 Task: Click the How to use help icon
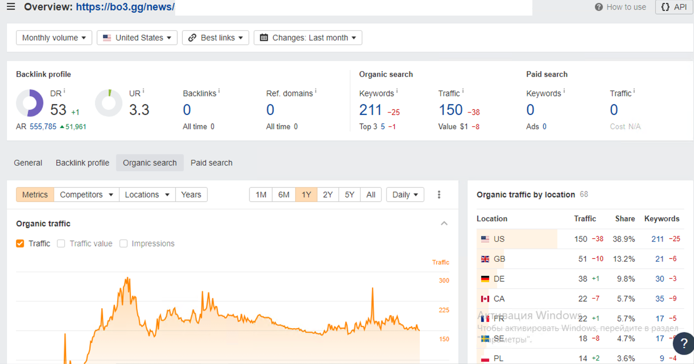point(599,7)
